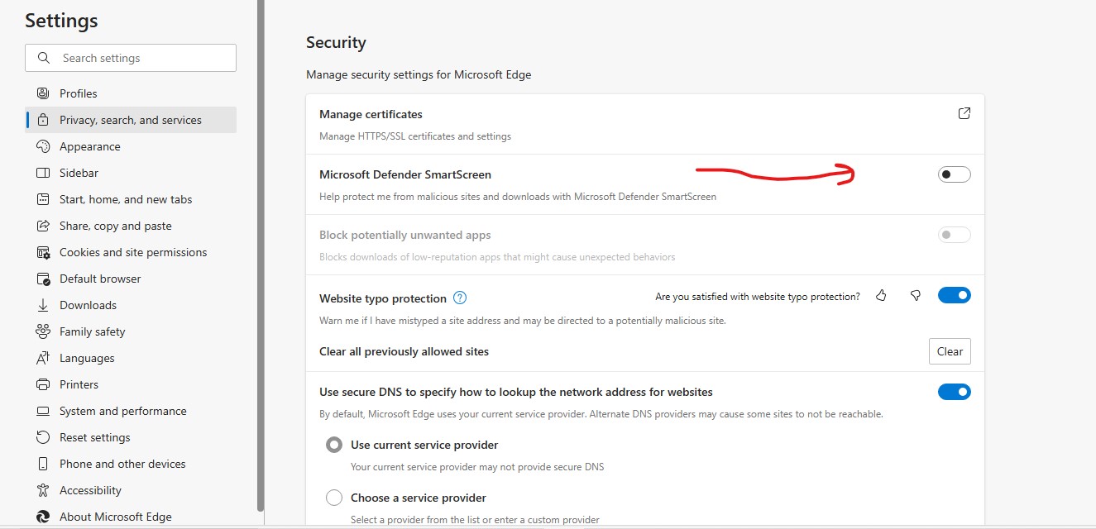Click the Family safety icon
The width and height of the screenshot is (1096, 529).
[x=43, y=331]
